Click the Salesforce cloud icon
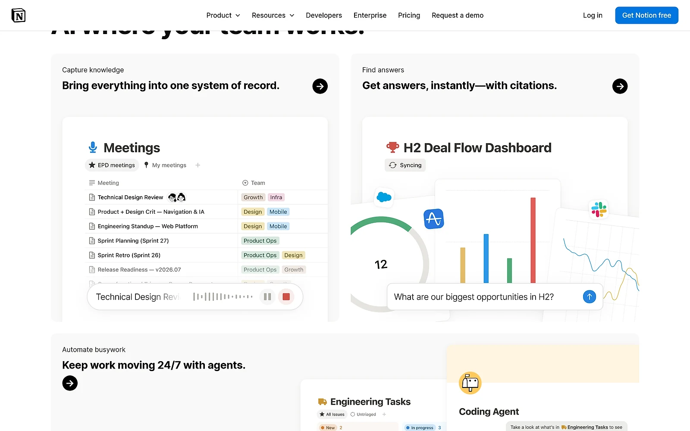 click(x=384, y=197)
